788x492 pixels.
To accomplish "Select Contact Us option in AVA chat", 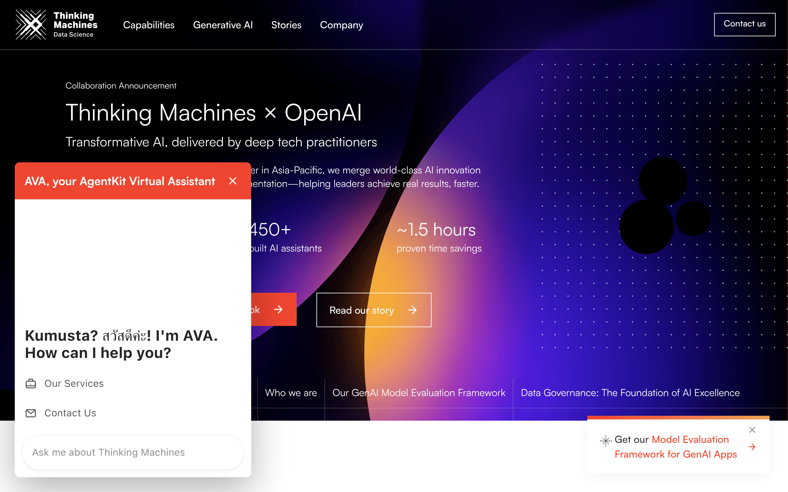I will (x=70, y=413).
